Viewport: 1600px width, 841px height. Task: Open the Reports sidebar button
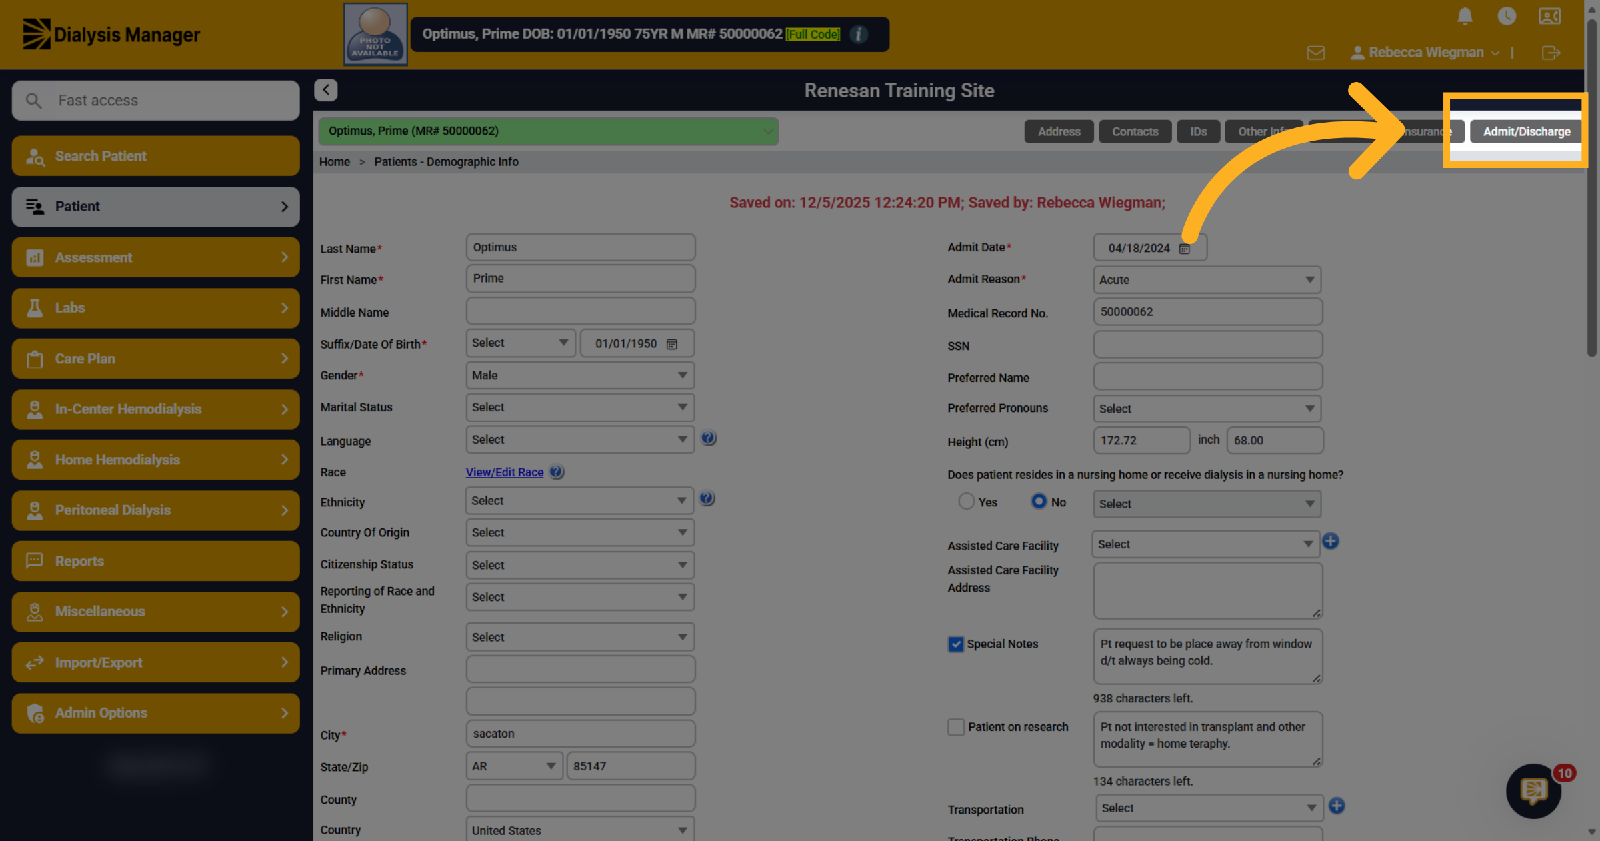(155, 561)
